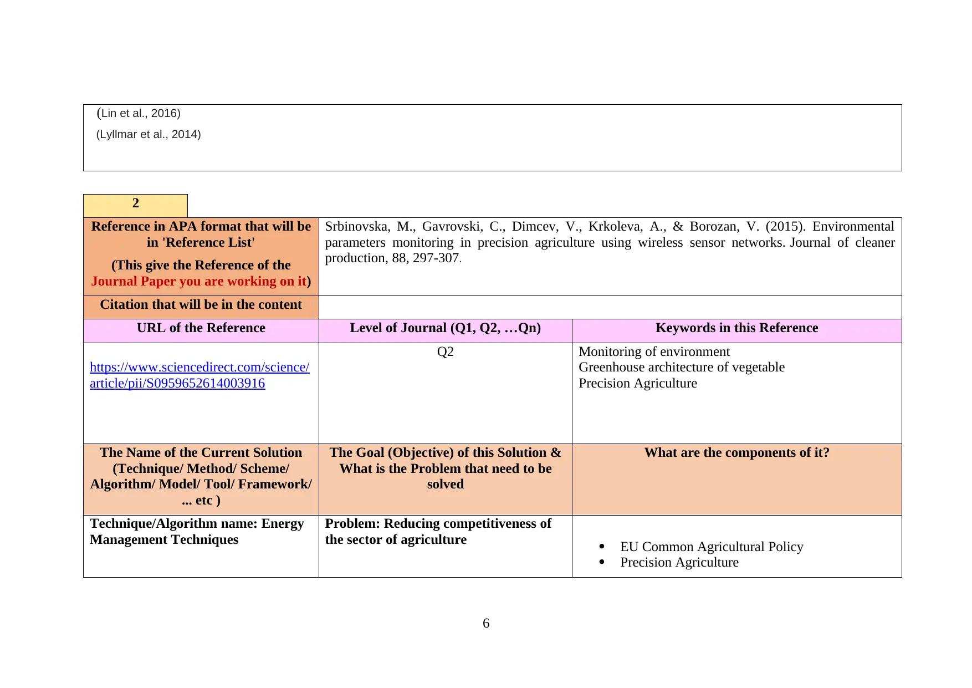972x688 pixels.
Task: Click 'Greenhouse architecture of vegetable' keyword
Action: [682, 368]
